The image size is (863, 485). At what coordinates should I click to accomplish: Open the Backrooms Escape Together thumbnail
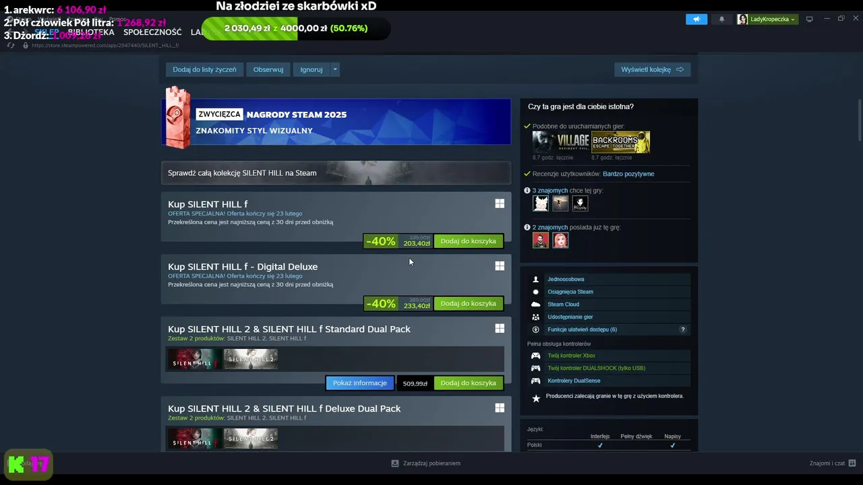pyautogui.click(x=620, y=142)
